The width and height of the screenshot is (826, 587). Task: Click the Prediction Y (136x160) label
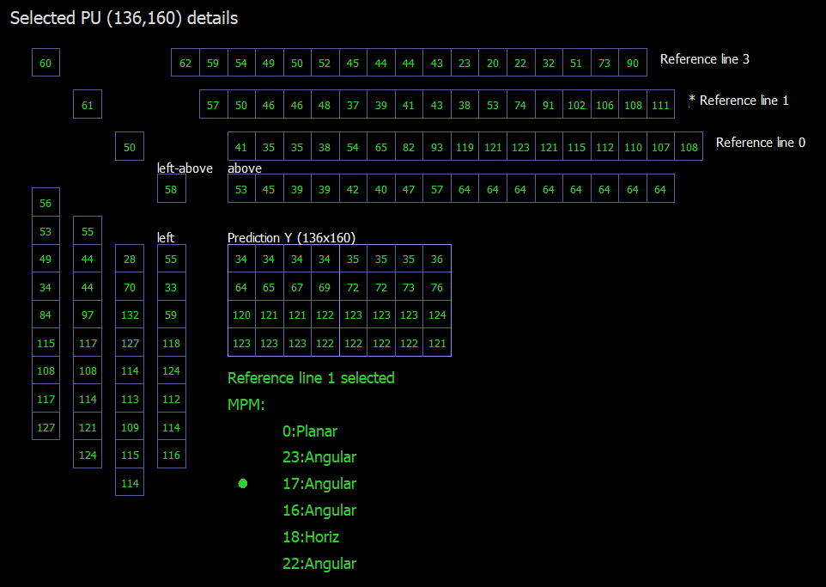click(291, 238)
